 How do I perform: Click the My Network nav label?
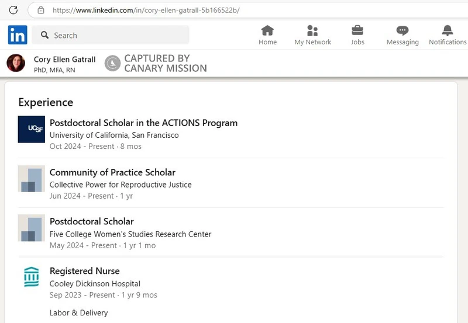click(313, 42)
